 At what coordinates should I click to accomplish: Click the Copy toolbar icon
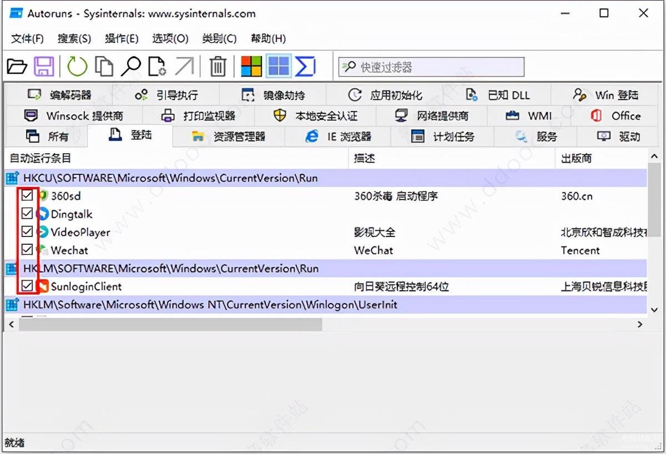tap(104, 67)
